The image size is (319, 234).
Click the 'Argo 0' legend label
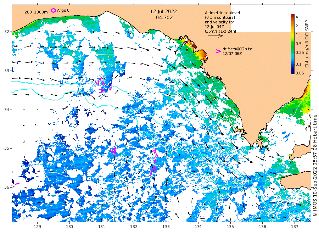pos(63,10)
